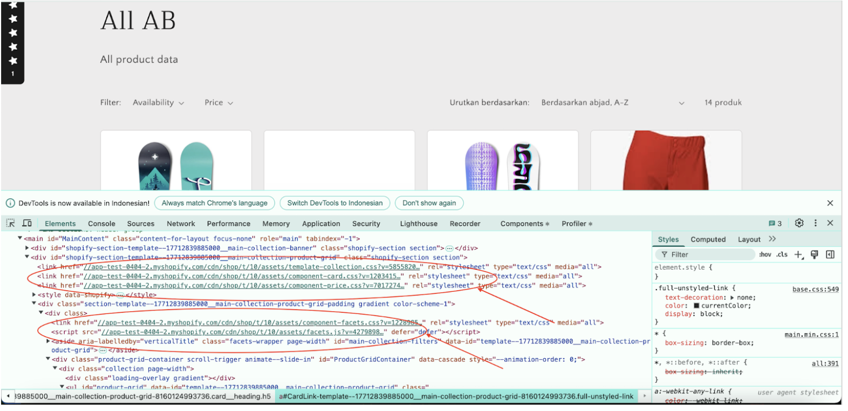This screenshot has height=411, width=848.
Task: Select the Styles pane tab
Action: click(668, 239)
